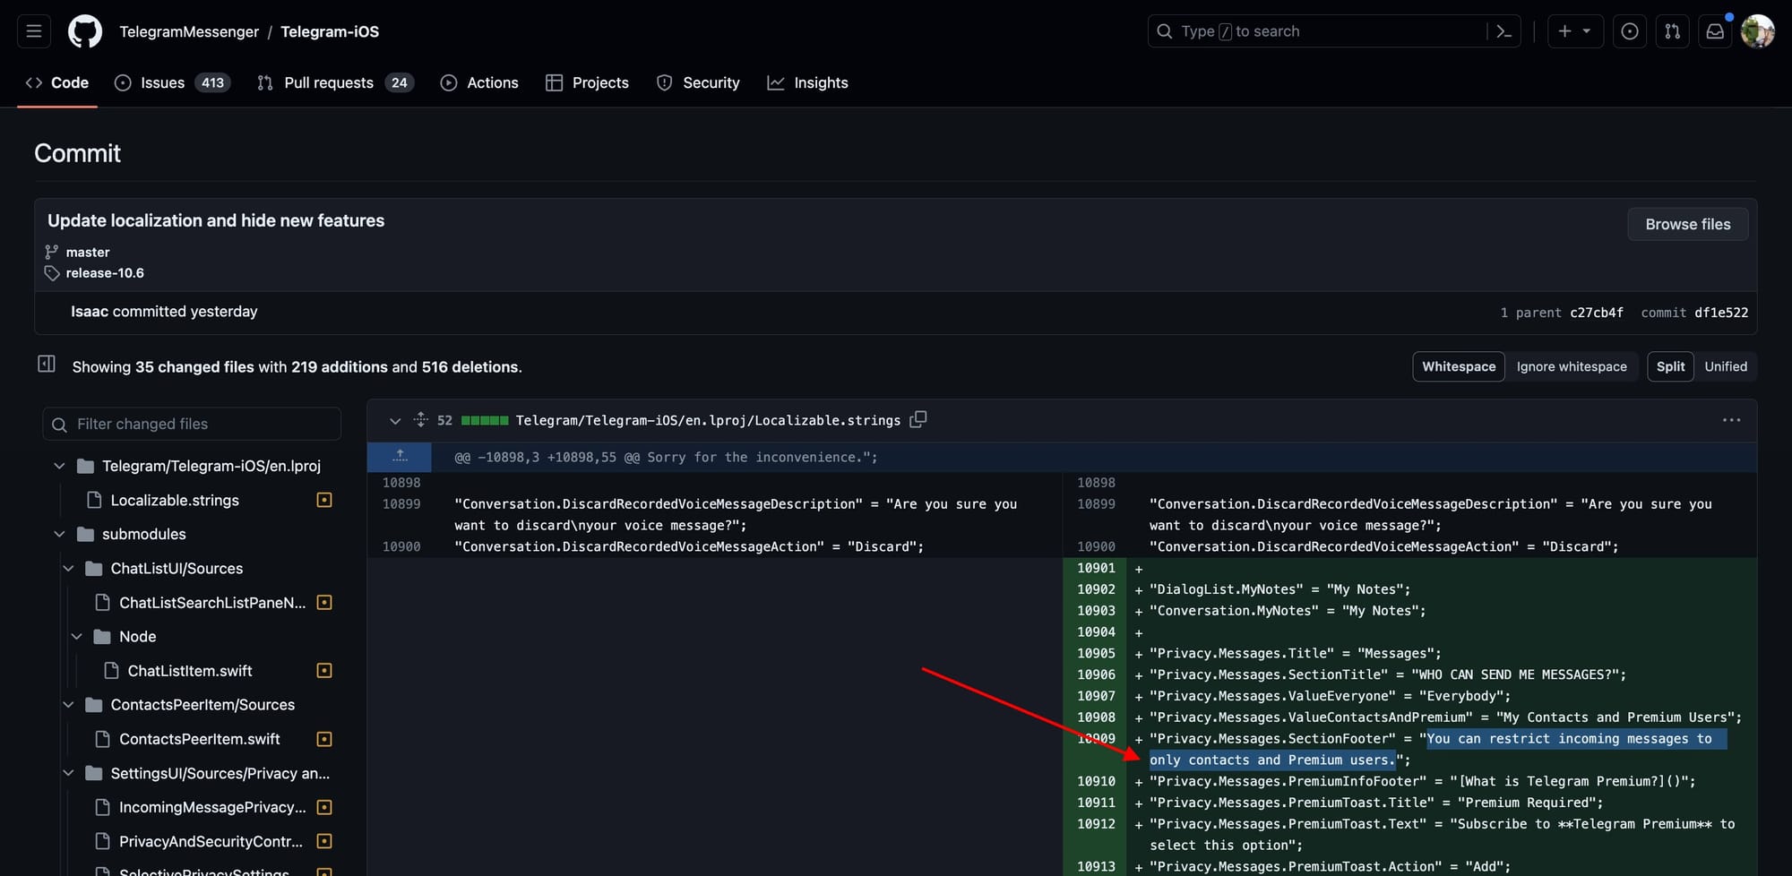The image size is (1792, 876).
Task: Click the en.lproj folder icon
Action: click(x=86, y=466)
